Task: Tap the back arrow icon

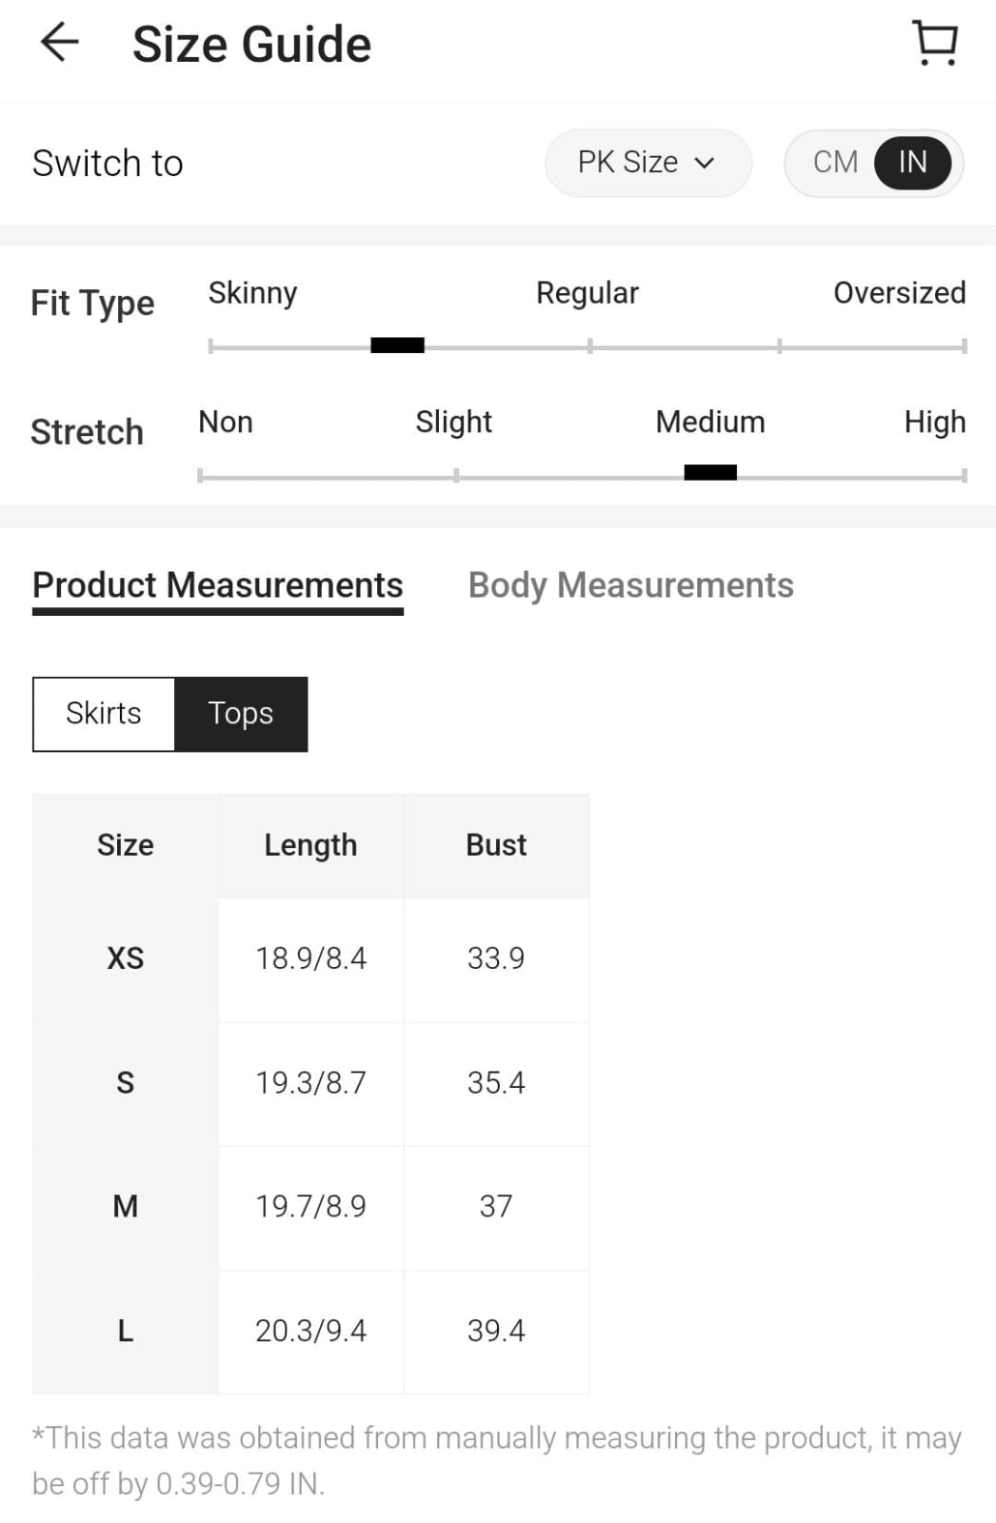Action: [59, 43]
